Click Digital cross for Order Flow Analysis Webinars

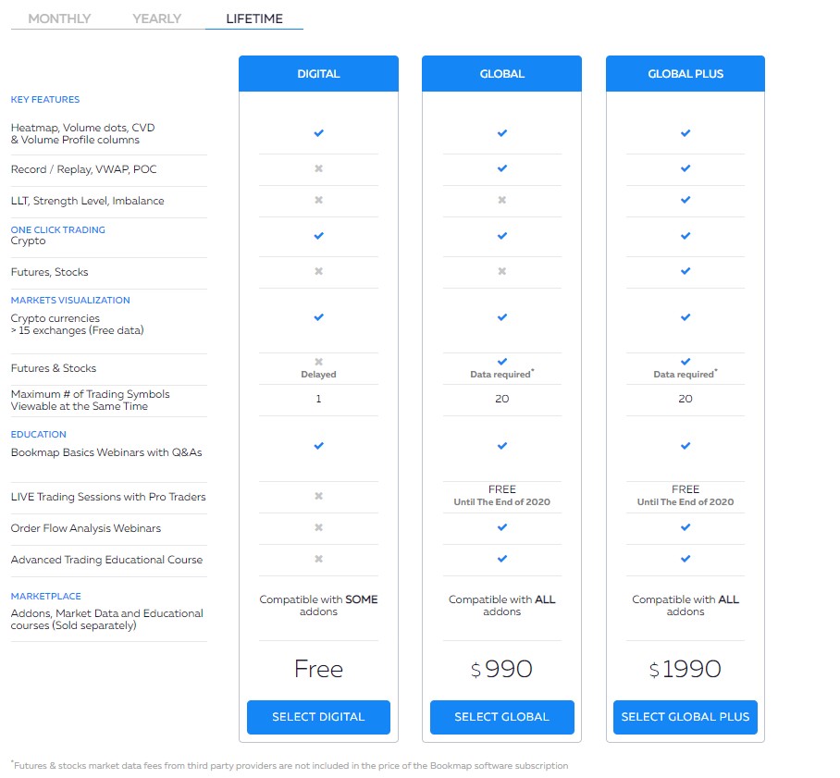319,527
